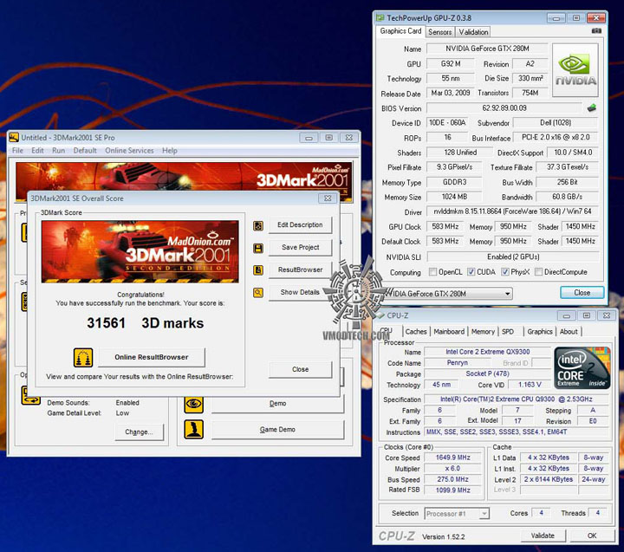
Task: Click the Game Demo button
Action: (x=277, y=430)
